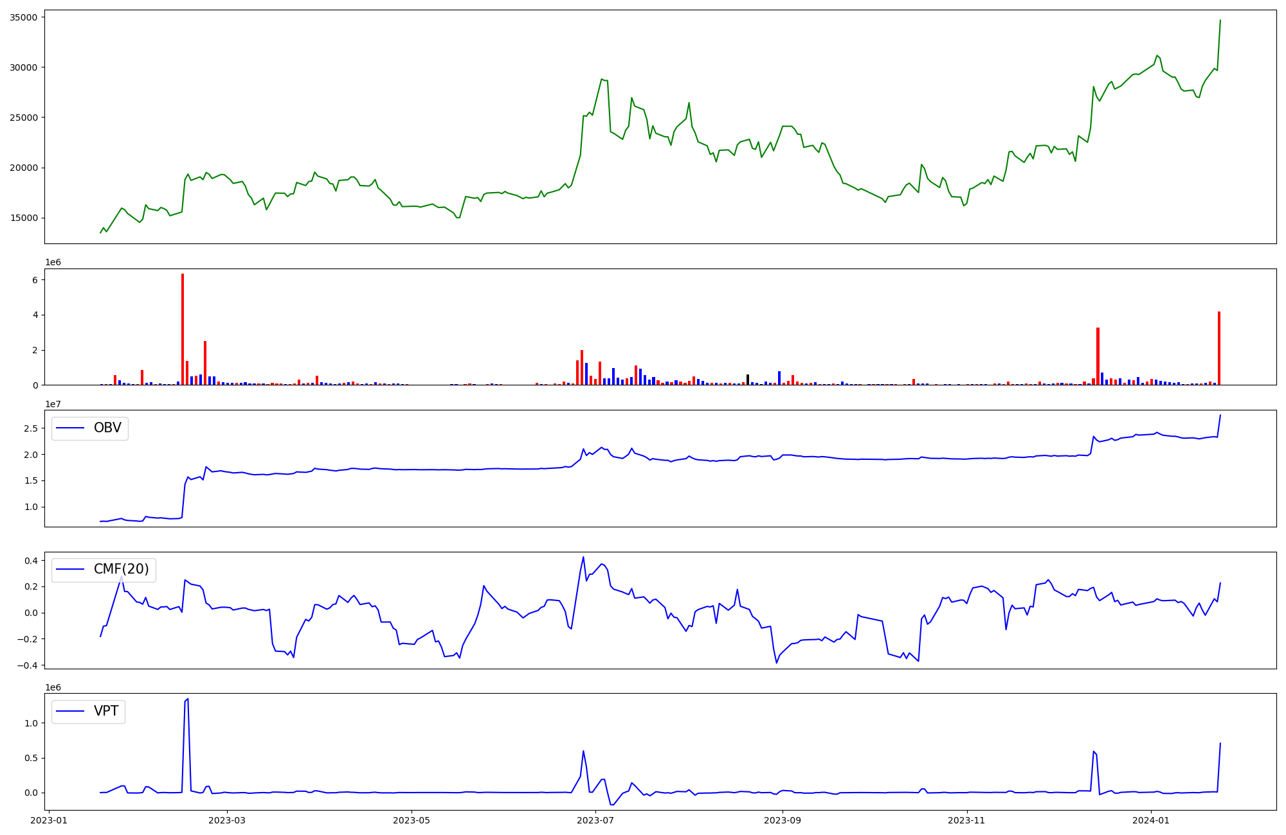Screen dimensions: 1286x835
Task: Click the 2023-05 date tick label
Action: click(x=412, y=820)
